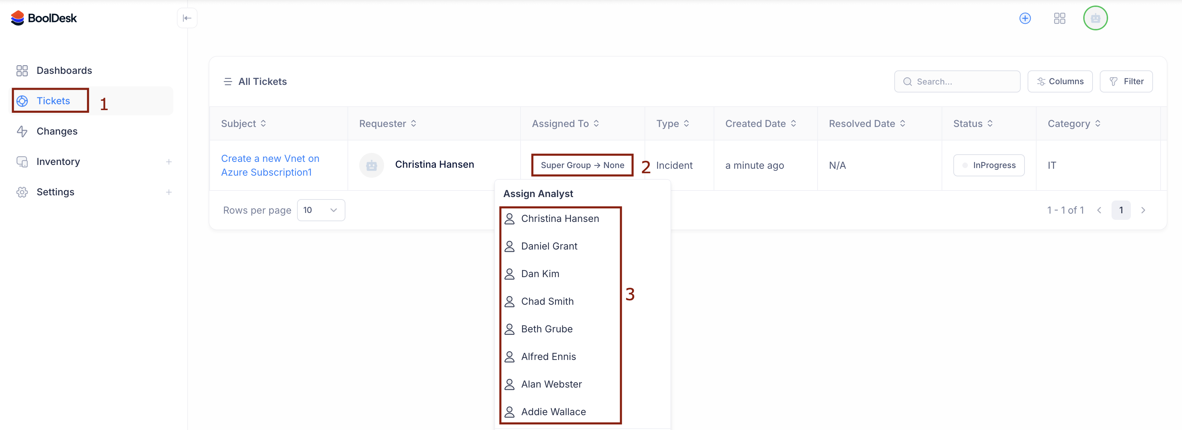Sort by Created Date column
This screenshot has width=1182, height=430.
793,123
